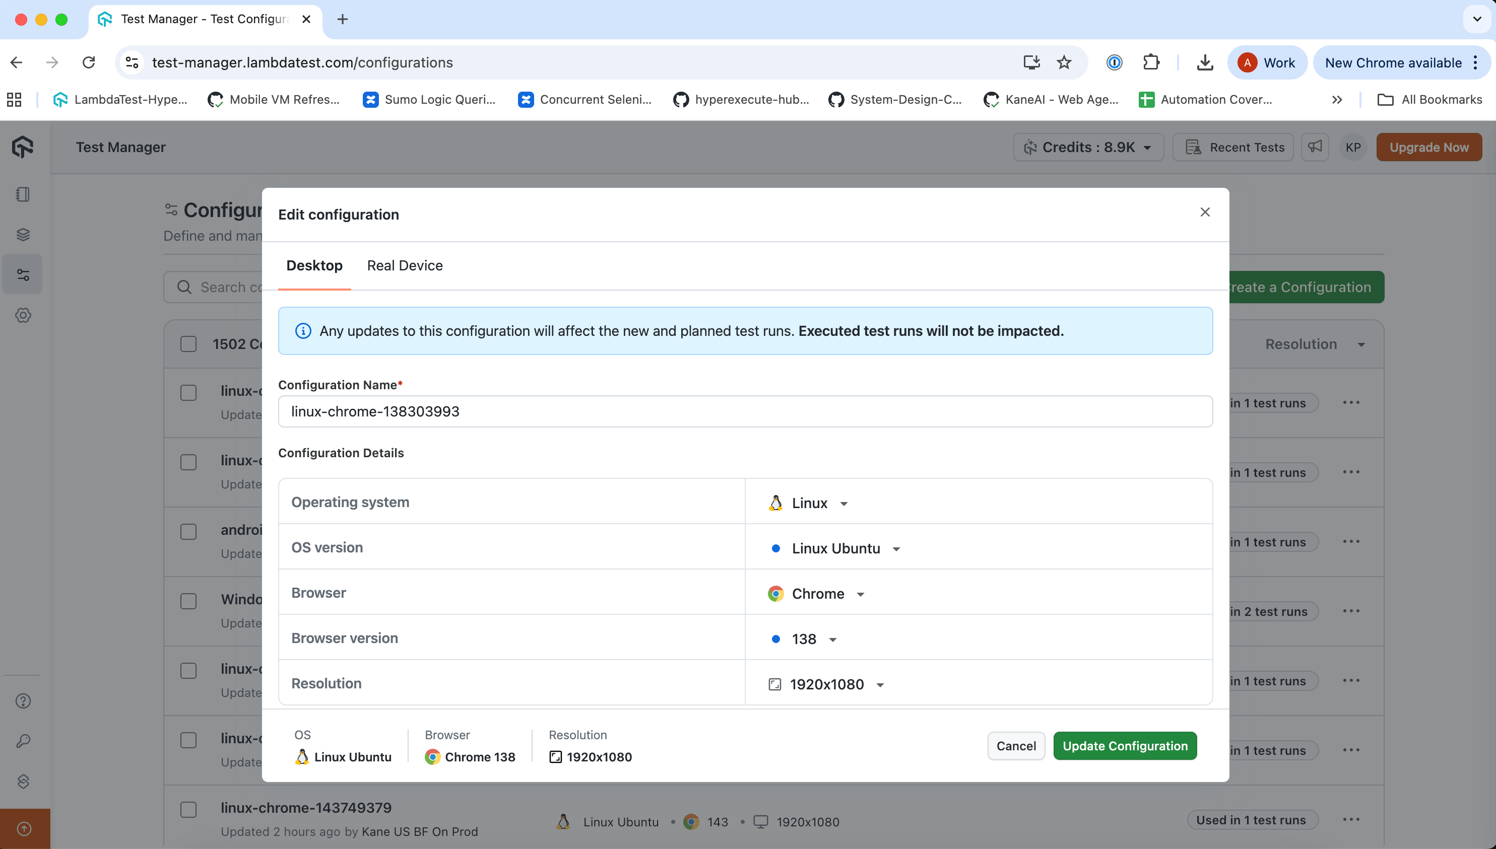Click the KP user avatar
The width and height of the screenshot is (1496, 849).
click(1353, 148)
